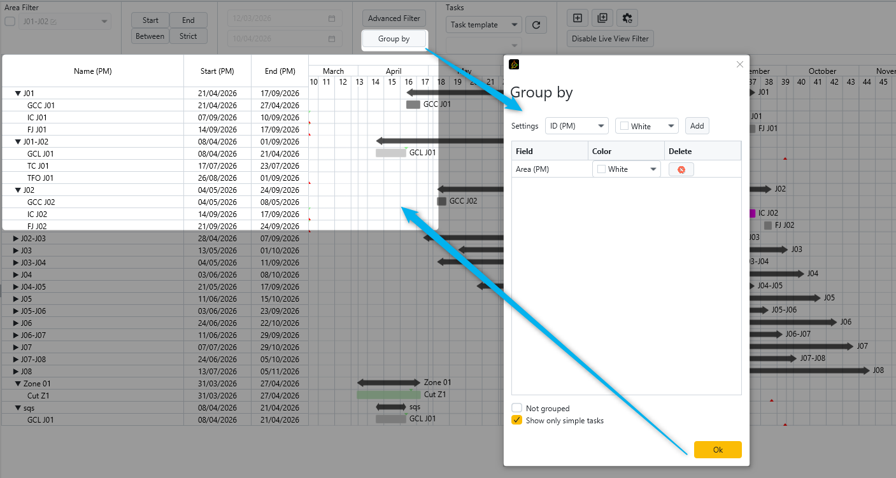Click the Name (PM) column header
Viewport: 896px width, 478px height.
coord(93,71)
